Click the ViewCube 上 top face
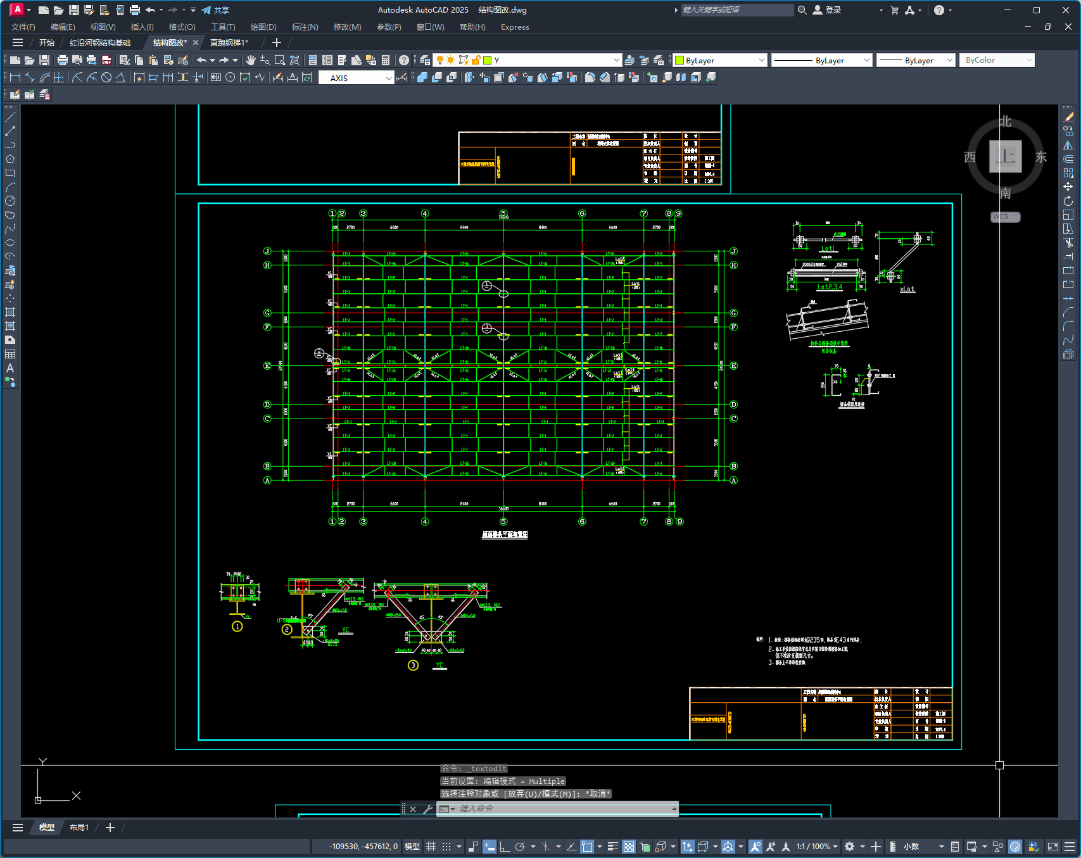 click(x=1006, y=156)
